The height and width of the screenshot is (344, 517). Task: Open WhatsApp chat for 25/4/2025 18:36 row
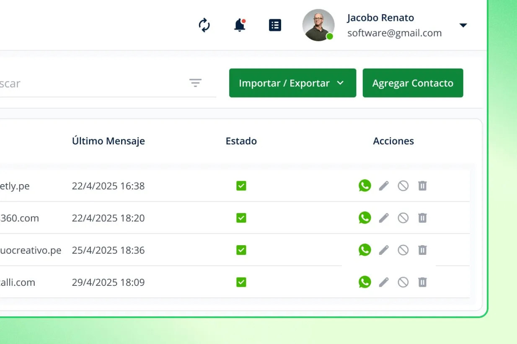pos(365,250)
